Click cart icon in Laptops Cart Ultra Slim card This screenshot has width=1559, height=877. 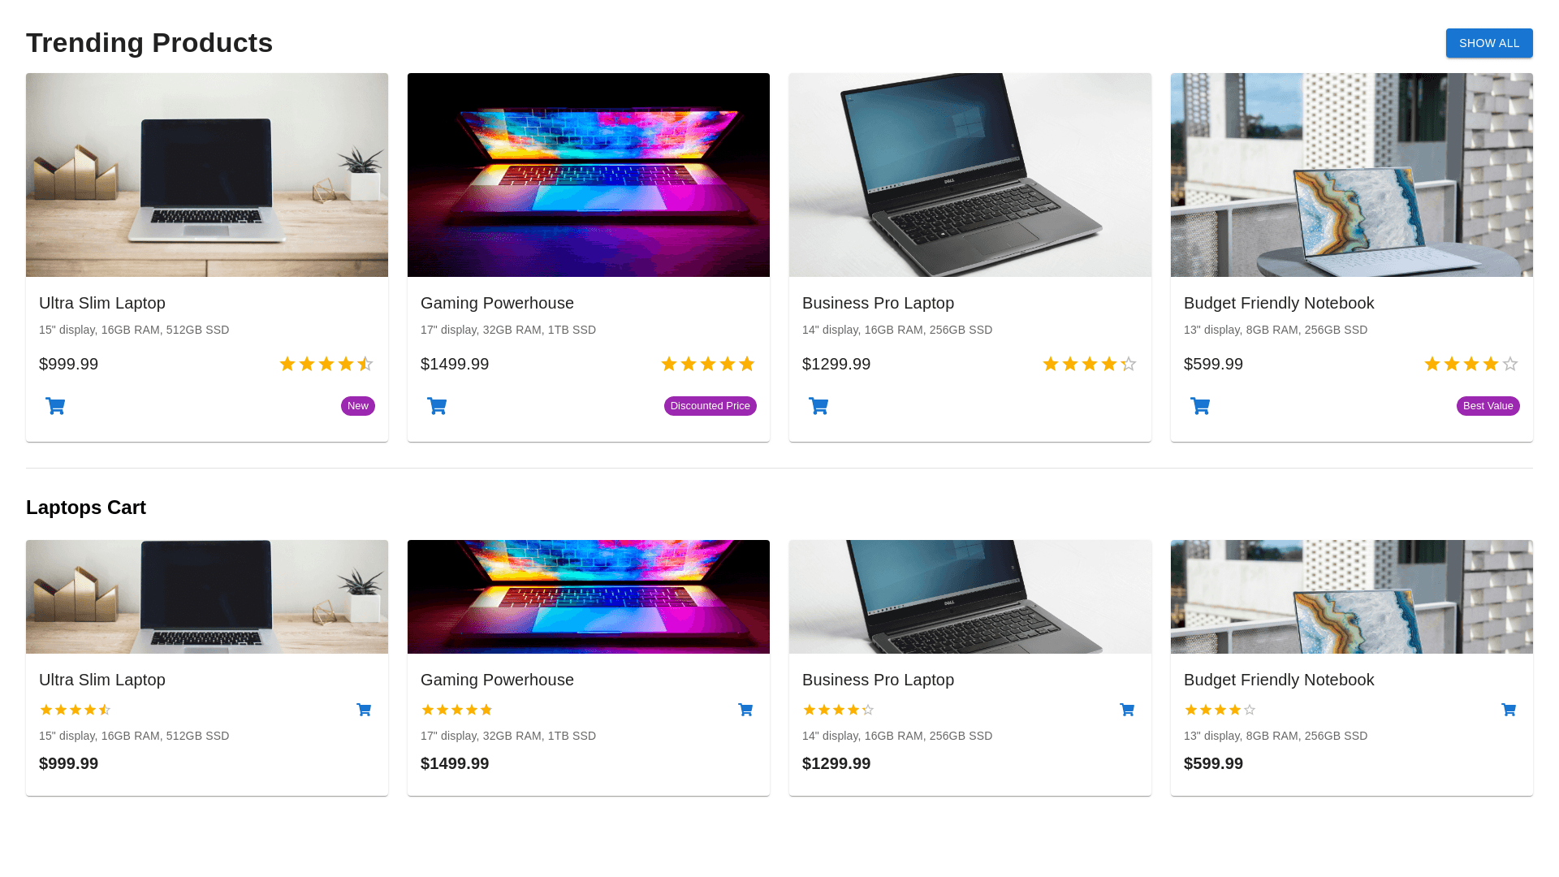coord(364,710)
